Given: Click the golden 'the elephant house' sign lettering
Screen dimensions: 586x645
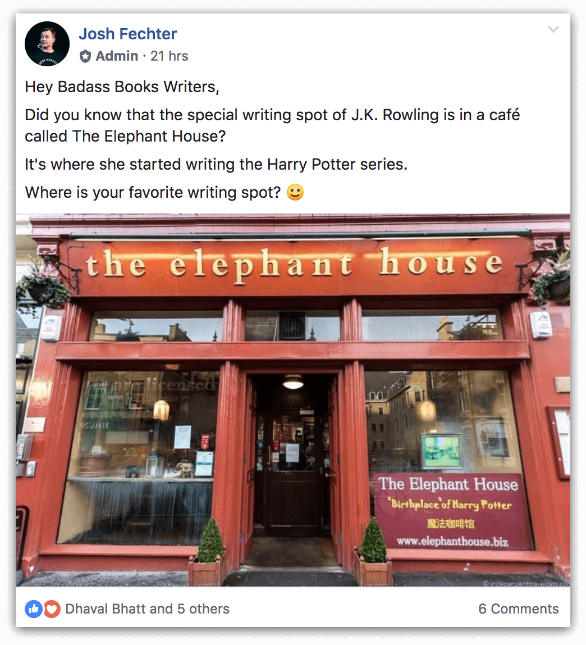Looking at the screenshot, I should pos(294,264).
